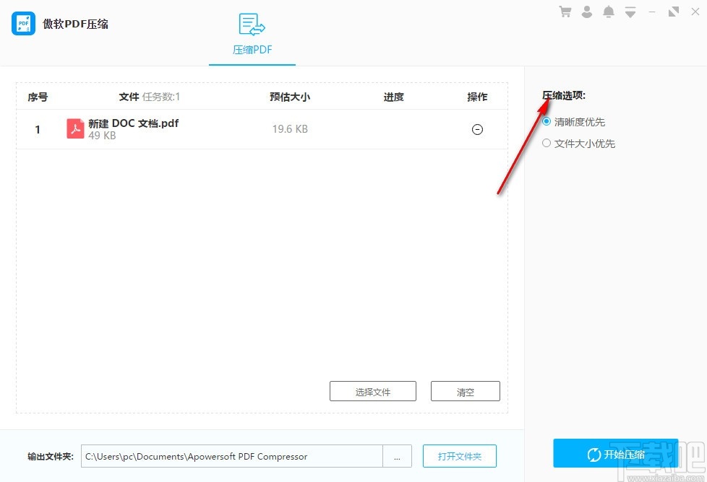Click the 19.6 KB estimated size progress area
This screenshot has width=707, height=482.
pyautogui.click(x=289, y=129)
